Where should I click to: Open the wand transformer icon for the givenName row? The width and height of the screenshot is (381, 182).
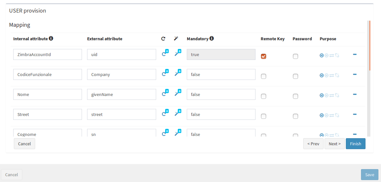tap(177, 94)
